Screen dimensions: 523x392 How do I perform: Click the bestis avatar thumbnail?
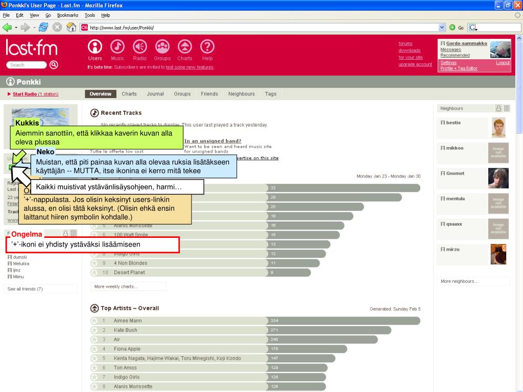(x=498, y=127)
